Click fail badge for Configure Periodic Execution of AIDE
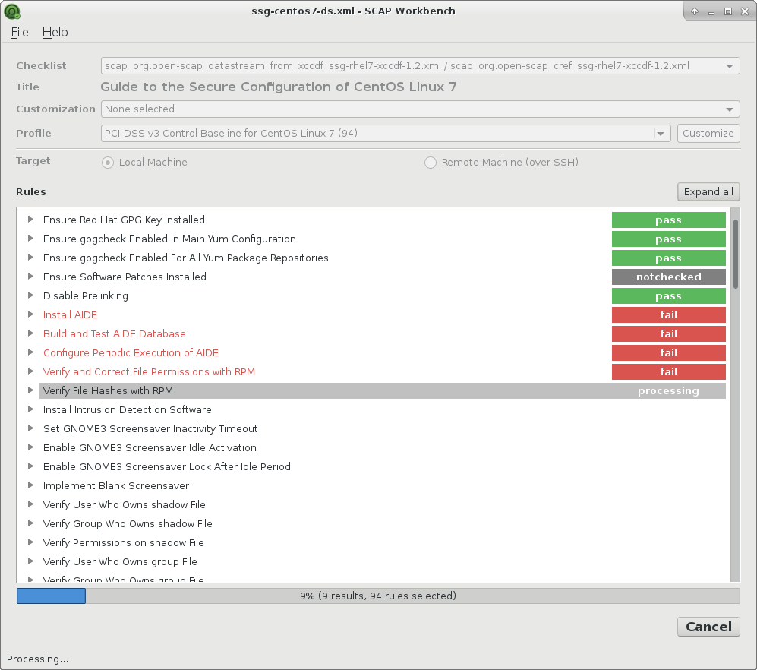Image resolution: width=757 pixels, height=670 pixels. coord(669,352)
